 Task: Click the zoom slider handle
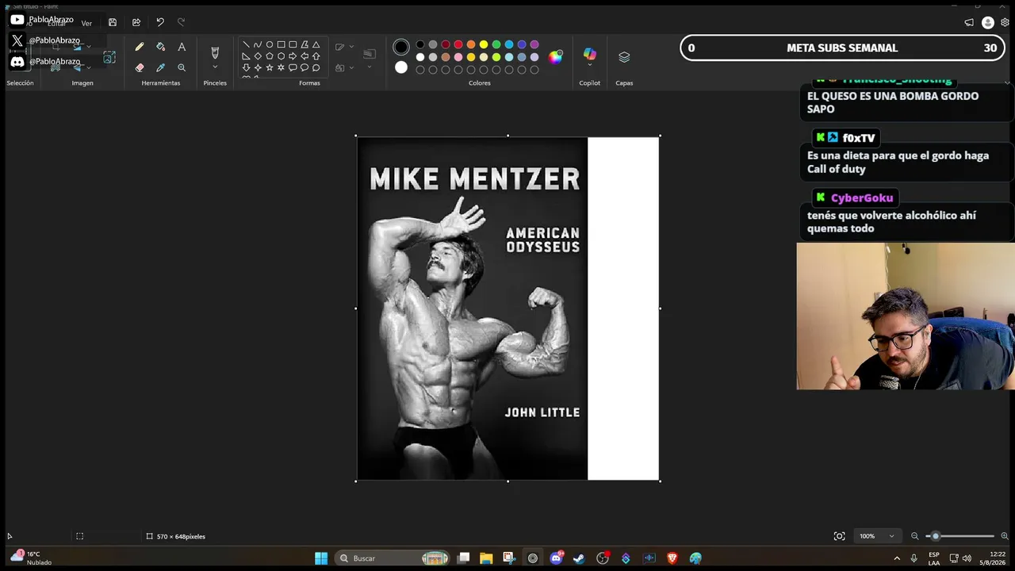[936, 536]
